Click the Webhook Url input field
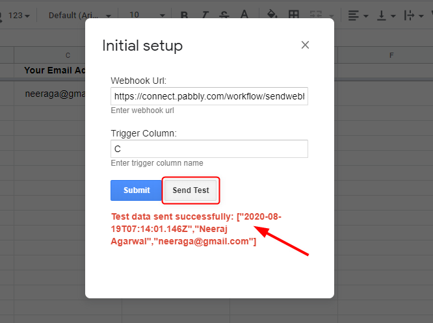This screenshot has width=433, height=323. point(209,96)
